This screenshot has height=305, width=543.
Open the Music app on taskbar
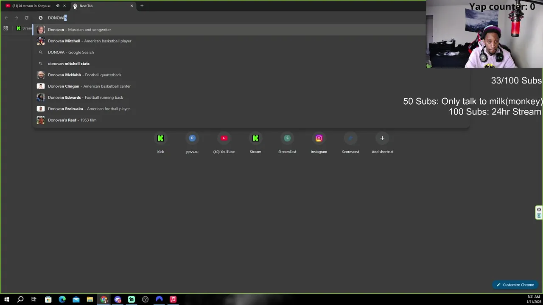point(173,299)
